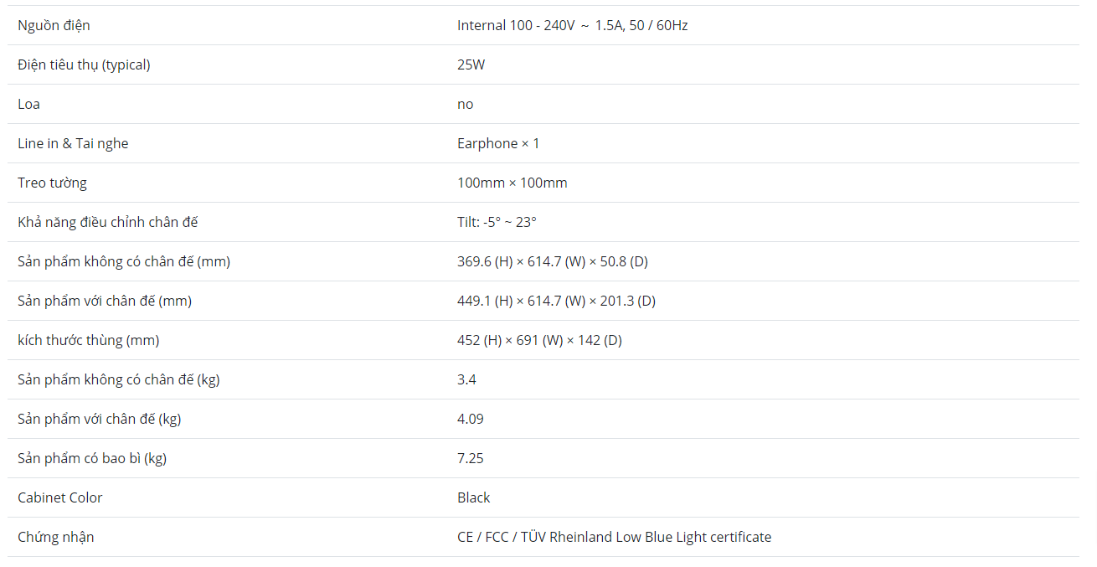Click the Treo tường row label
This screenshot has width=1097, height=567.
(52, 183)
